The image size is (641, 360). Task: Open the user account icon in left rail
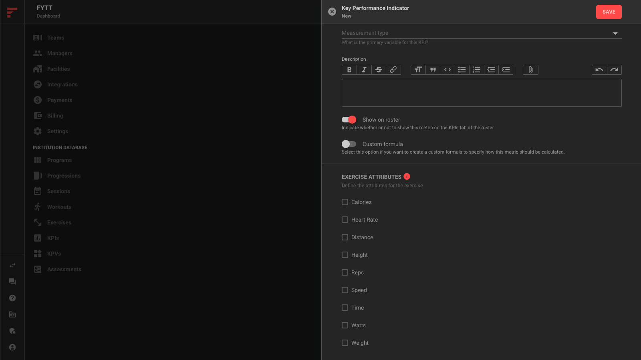(x=12, y=347)
